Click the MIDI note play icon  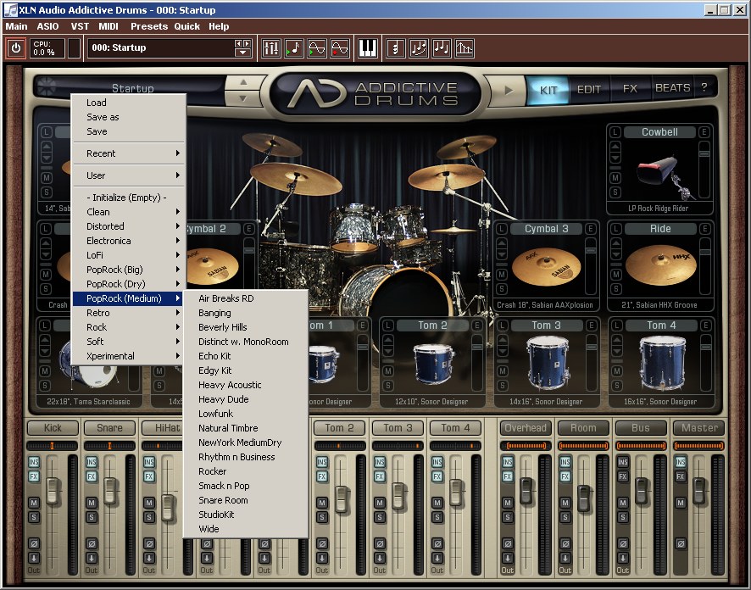(294, 47)
